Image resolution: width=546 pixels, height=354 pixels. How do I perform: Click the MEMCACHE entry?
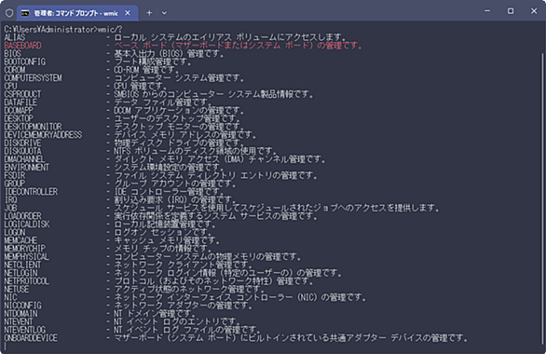point(20,240)
